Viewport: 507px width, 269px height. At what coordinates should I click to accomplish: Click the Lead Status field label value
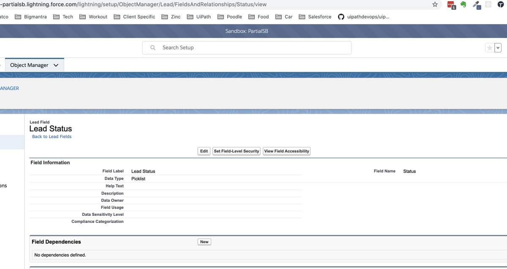[143, 171]
